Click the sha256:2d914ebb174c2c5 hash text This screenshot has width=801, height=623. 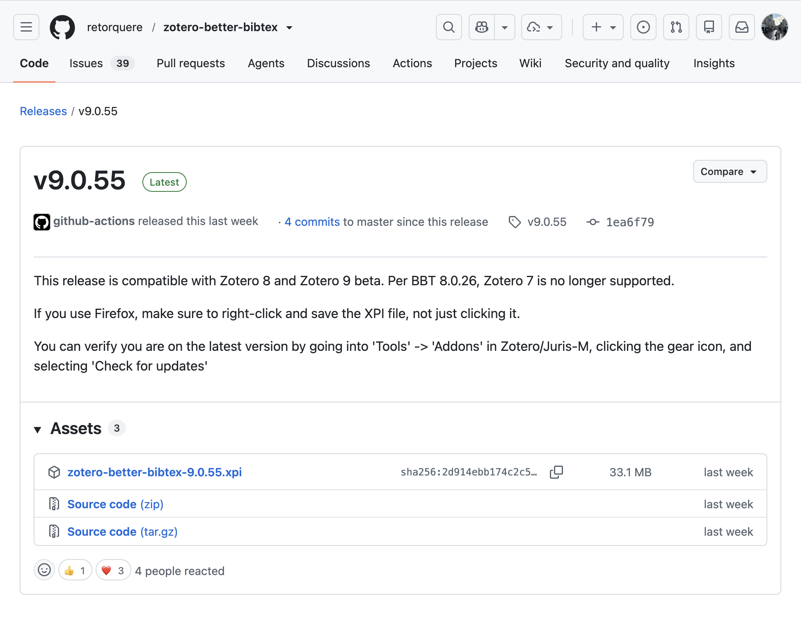tap(469, 472)
